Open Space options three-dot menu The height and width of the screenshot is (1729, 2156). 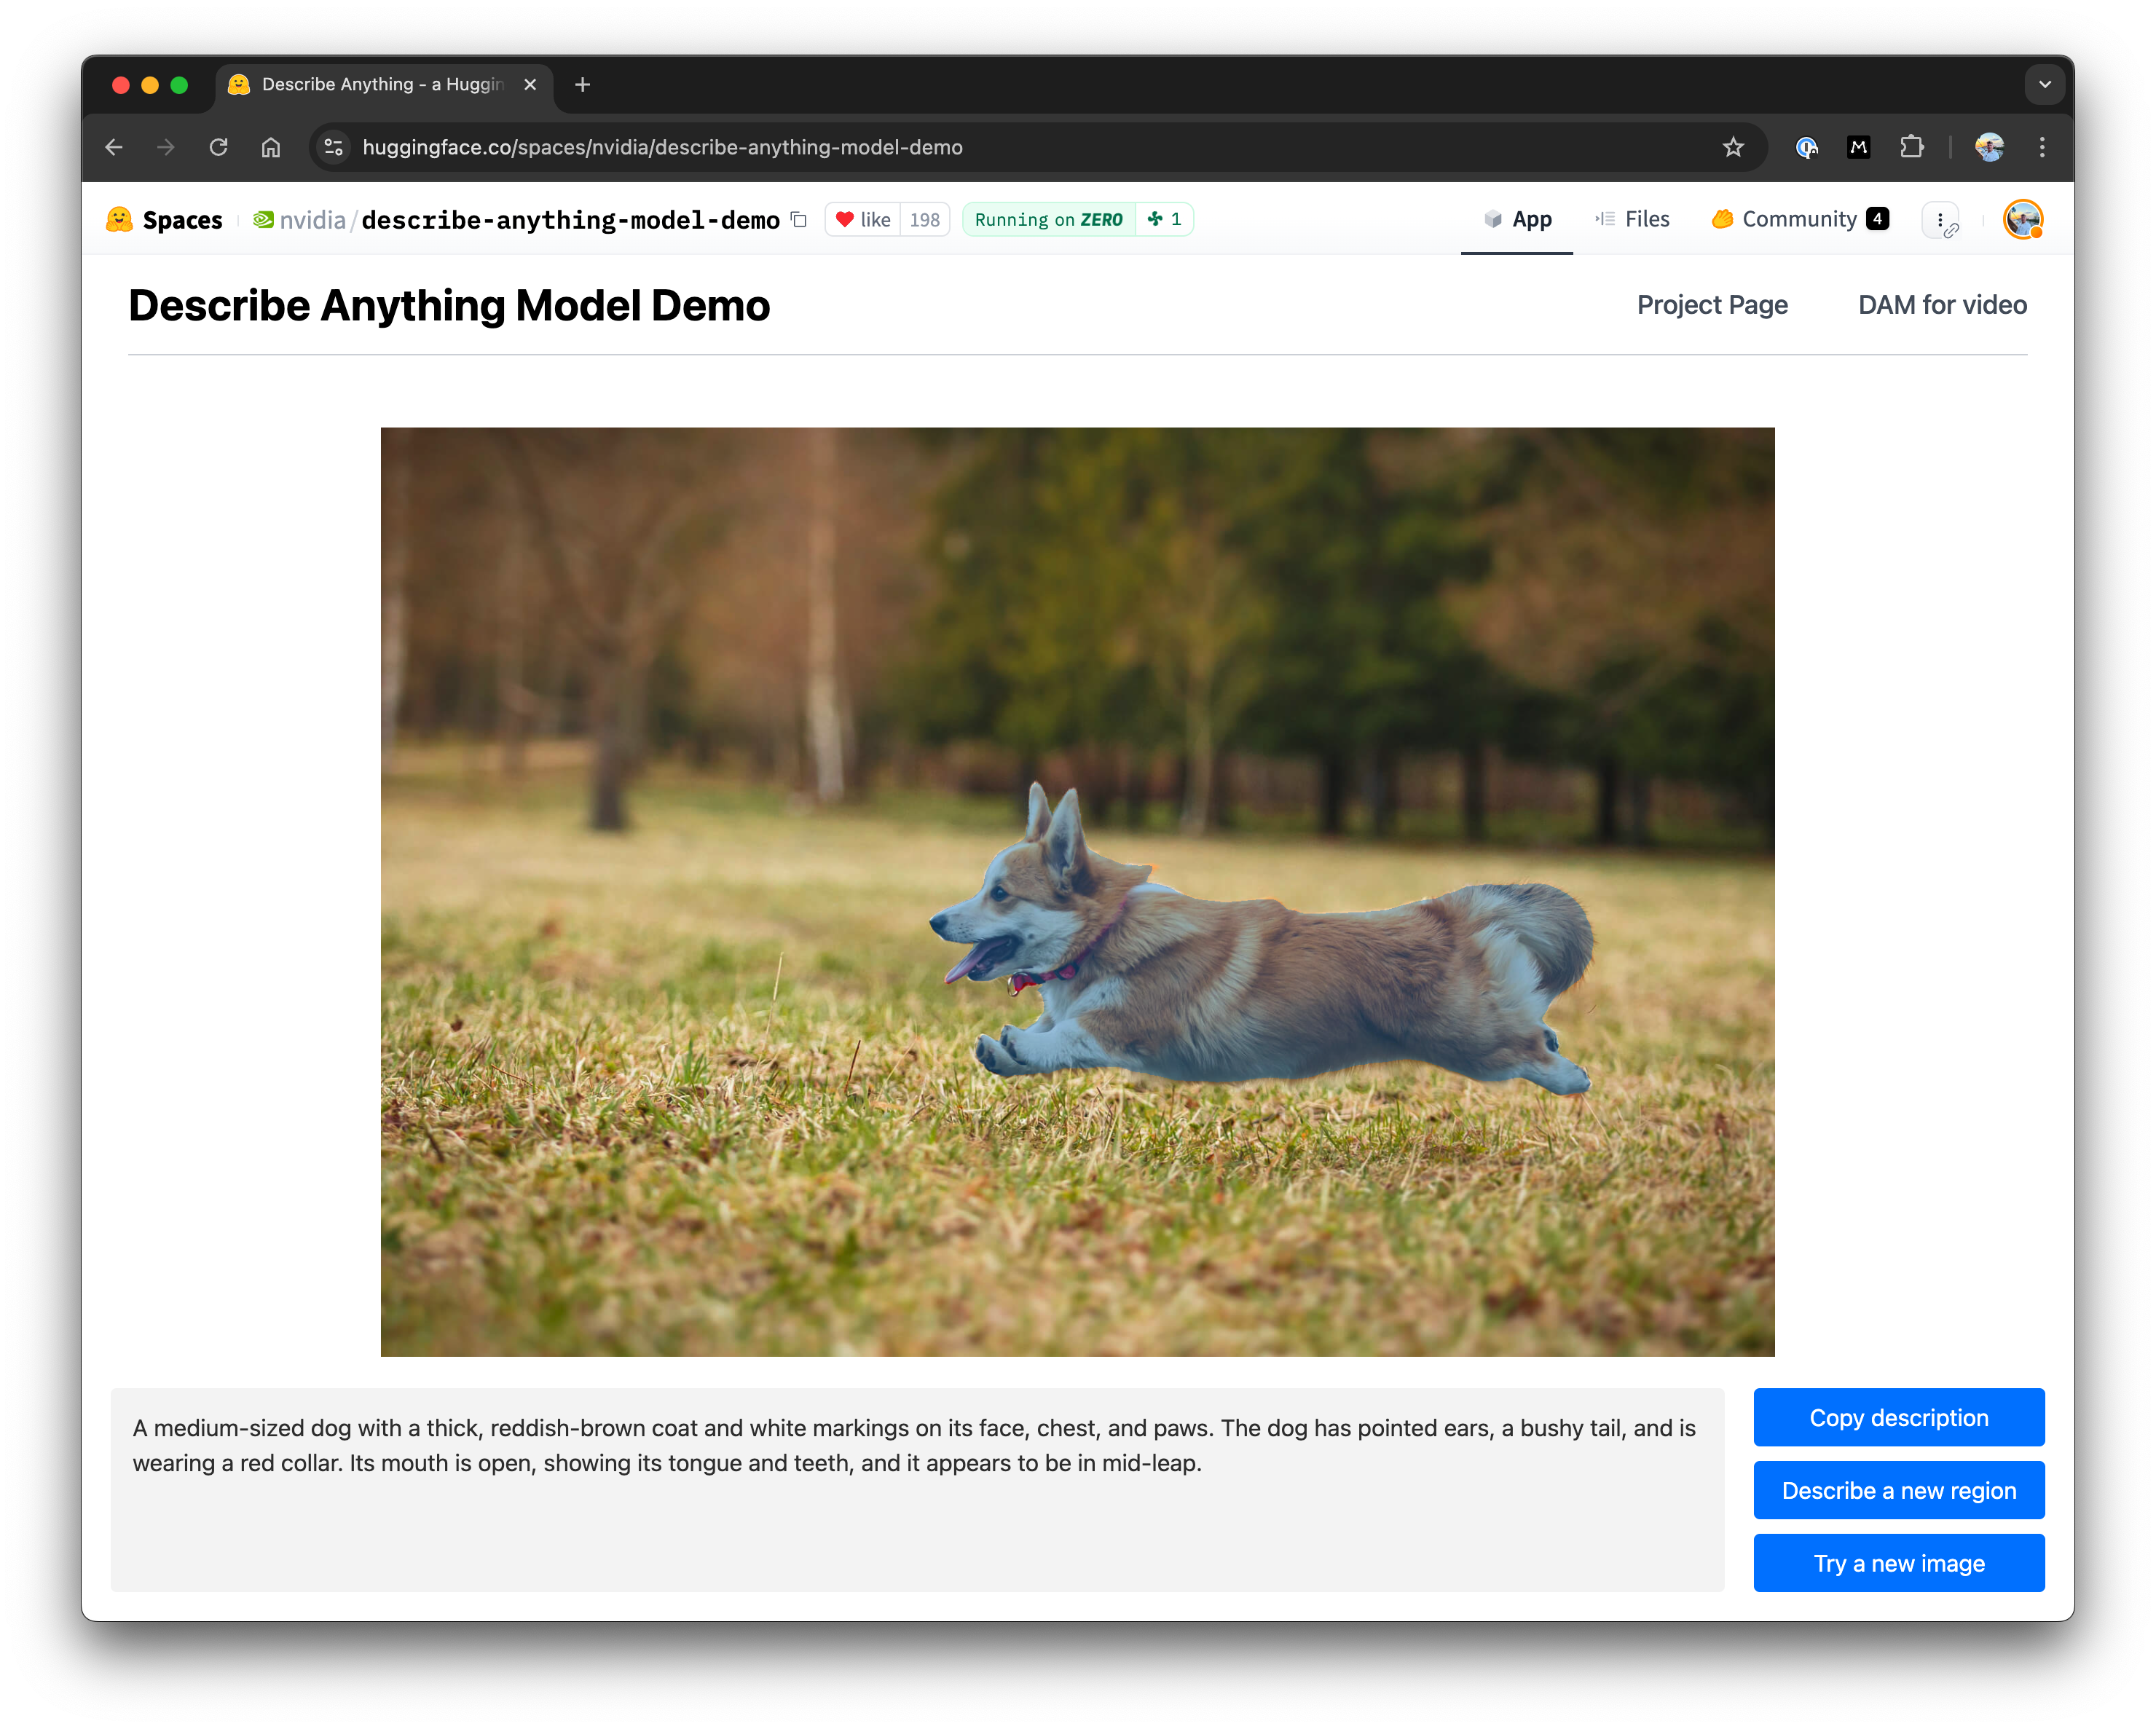tap(1940, 219)
